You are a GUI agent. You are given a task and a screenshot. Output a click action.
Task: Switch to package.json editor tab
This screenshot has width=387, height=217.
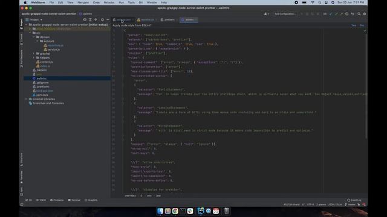[x=123, y=20]
